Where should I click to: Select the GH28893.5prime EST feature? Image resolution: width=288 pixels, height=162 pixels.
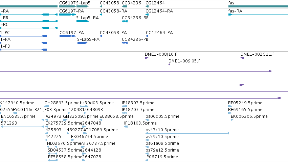[x=47, y=106]
